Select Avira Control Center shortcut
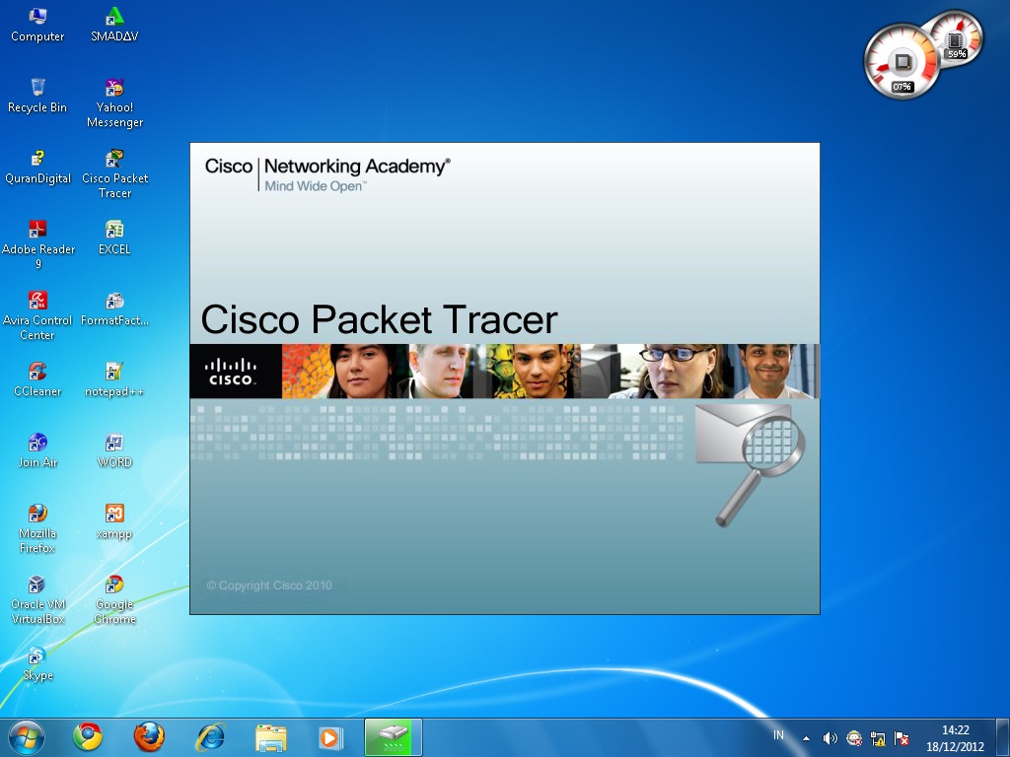1010x757 pixels. click(37, 316)
